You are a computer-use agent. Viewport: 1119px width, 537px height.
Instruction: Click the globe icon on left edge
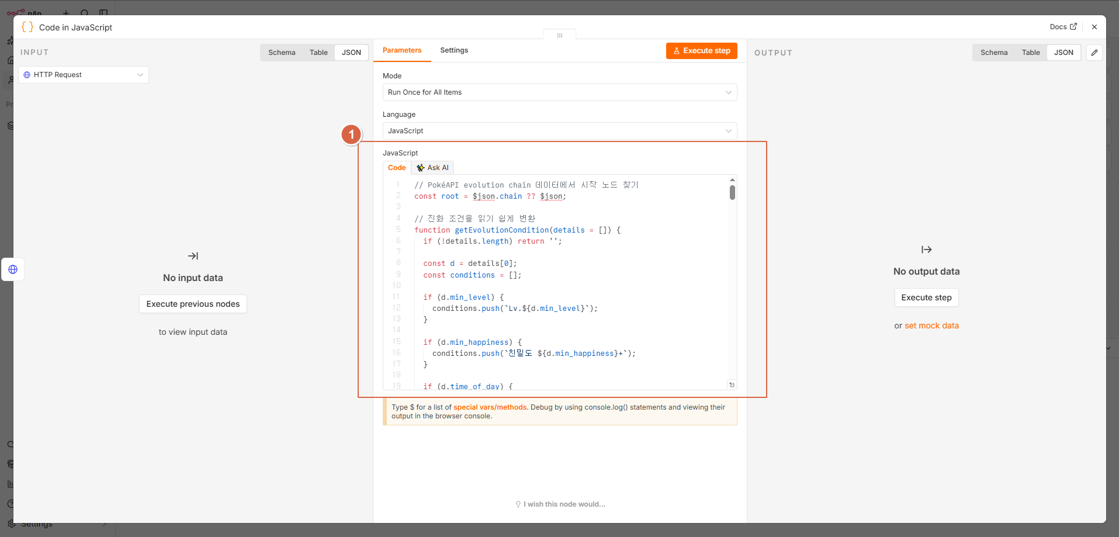click(x=13, y=269)
